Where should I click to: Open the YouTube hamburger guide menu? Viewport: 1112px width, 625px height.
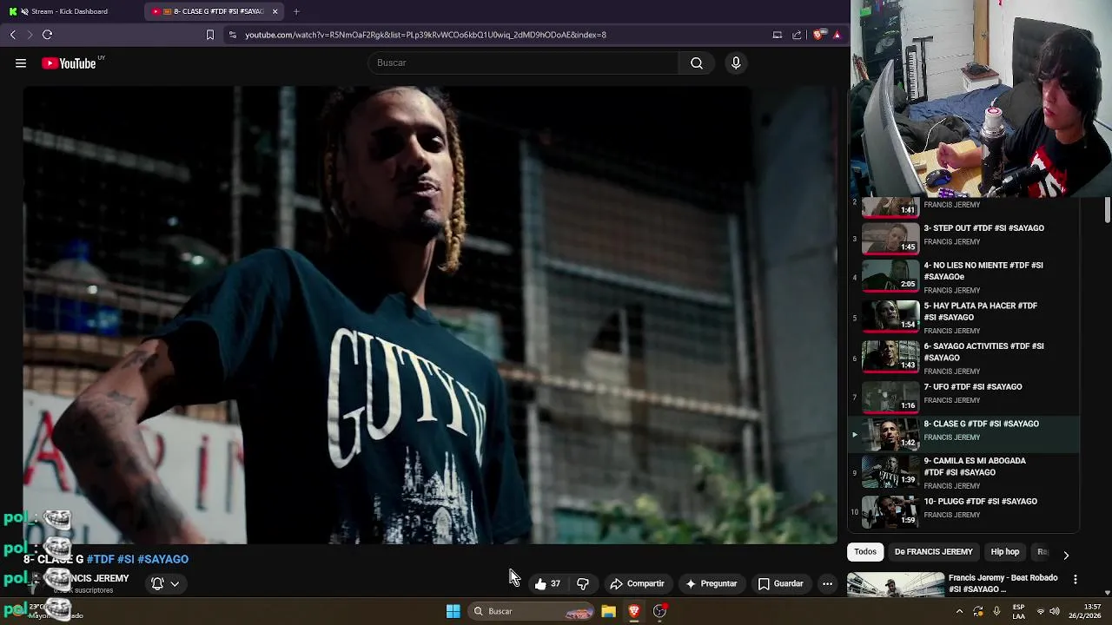(x=21, y=63)
